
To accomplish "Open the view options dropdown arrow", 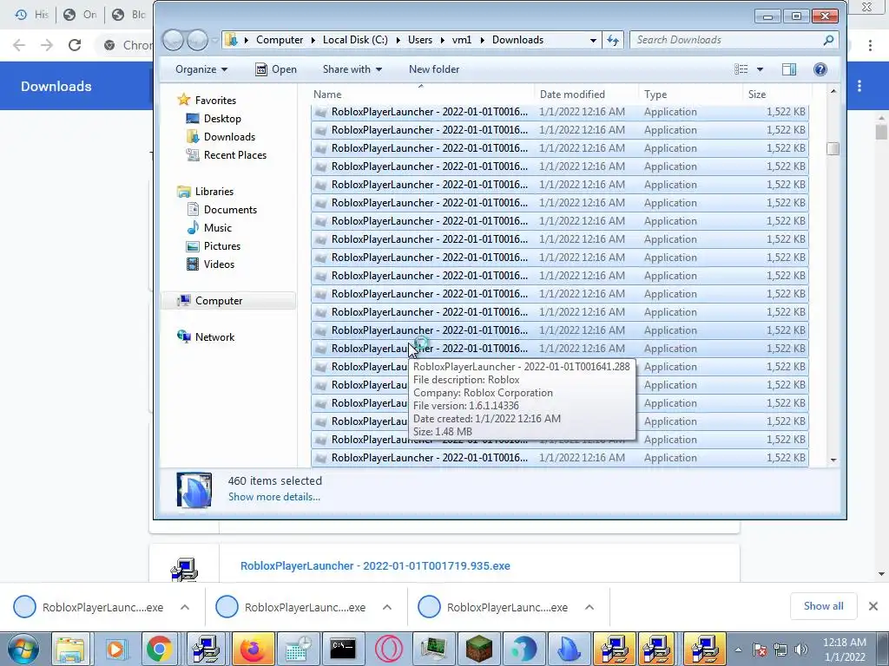I will (x=760, y=69).
